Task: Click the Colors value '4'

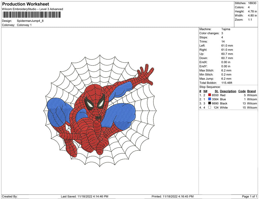Action: tap(249, 7)
